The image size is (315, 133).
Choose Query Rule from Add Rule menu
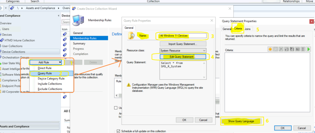51,73
